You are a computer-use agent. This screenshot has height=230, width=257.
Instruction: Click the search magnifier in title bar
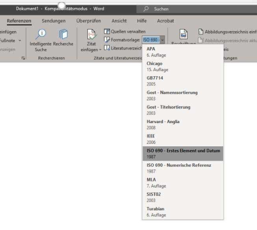[146, 9]
